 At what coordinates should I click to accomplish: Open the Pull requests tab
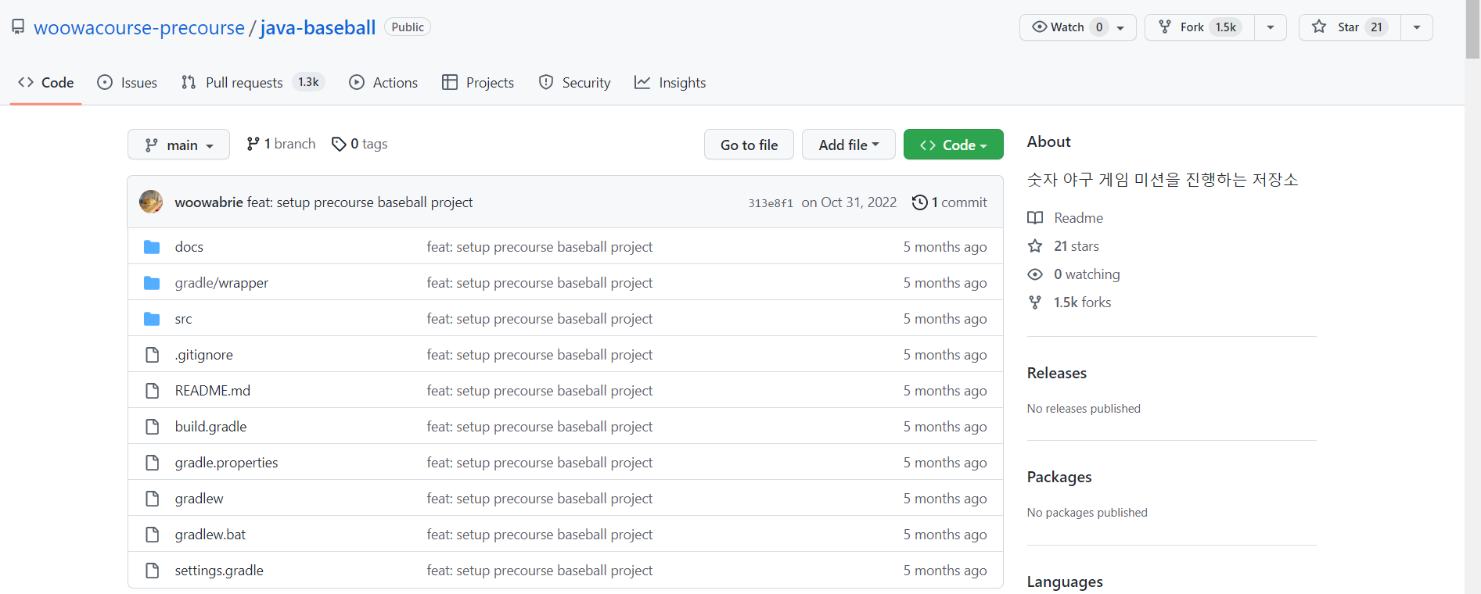tap(253, 83)
